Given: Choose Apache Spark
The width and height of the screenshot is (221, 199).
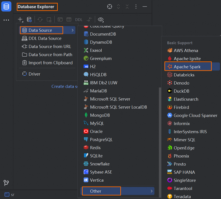Looking at the screenshot, I should pyautogui.click(x=192, y=67).
